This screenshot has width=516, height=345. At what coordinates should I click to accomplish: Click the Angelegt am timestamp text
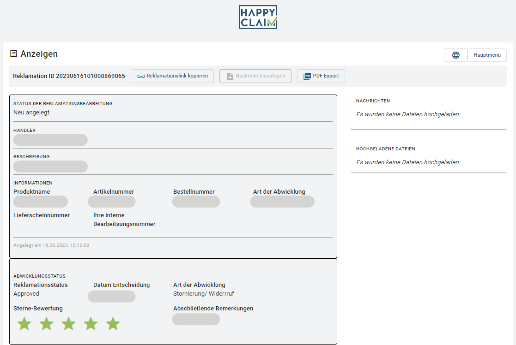pyautogui.click(x=51, y=245)
